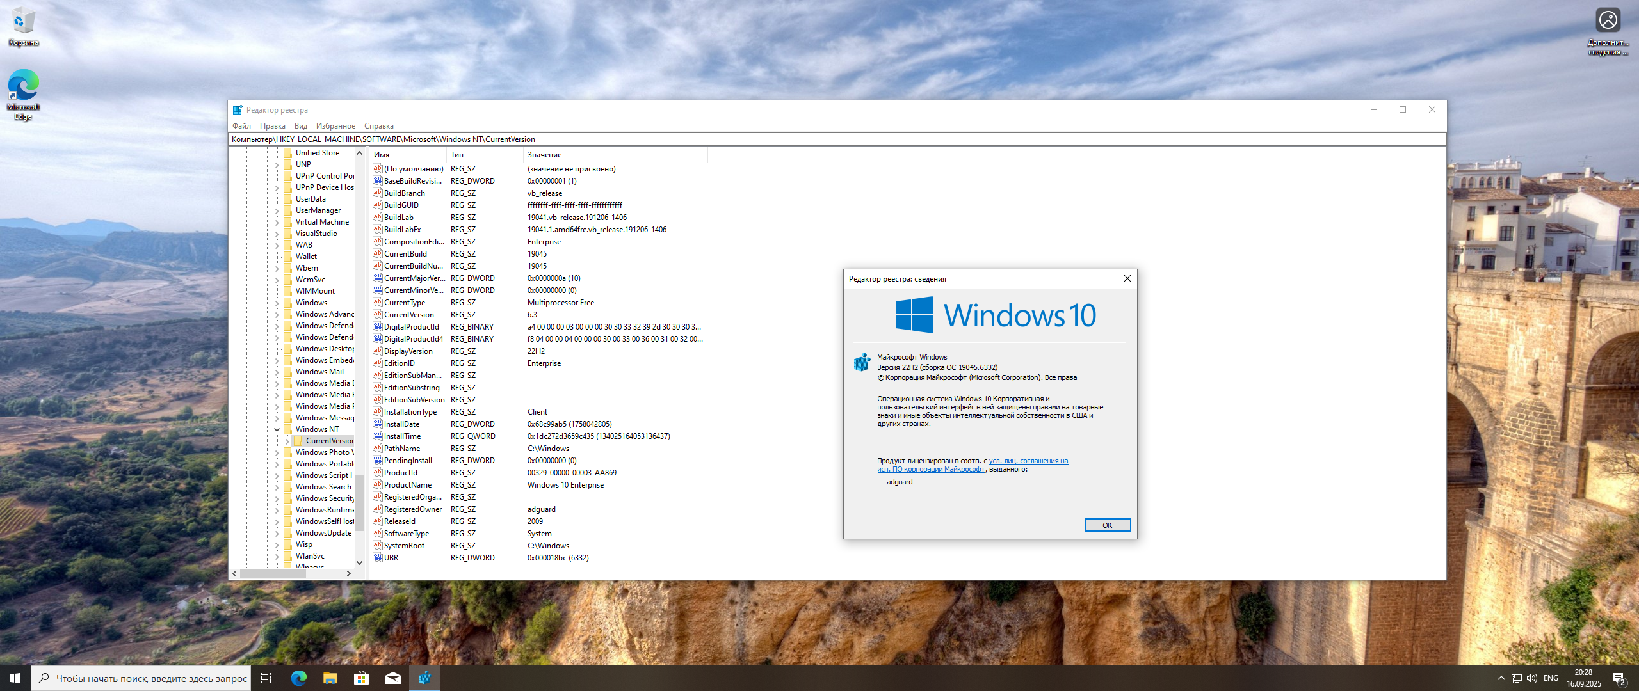
Task: Click the Registry Editor taskbar icon
Action: pyautogui.click(x=424, y=678)
